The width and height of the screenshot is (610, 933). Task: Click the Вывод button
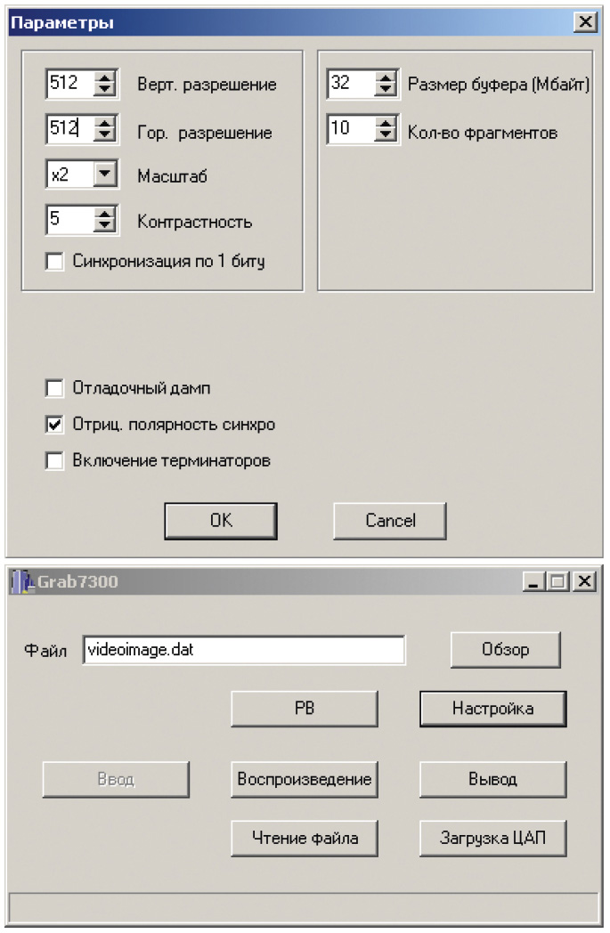click(x=492, y=780)
